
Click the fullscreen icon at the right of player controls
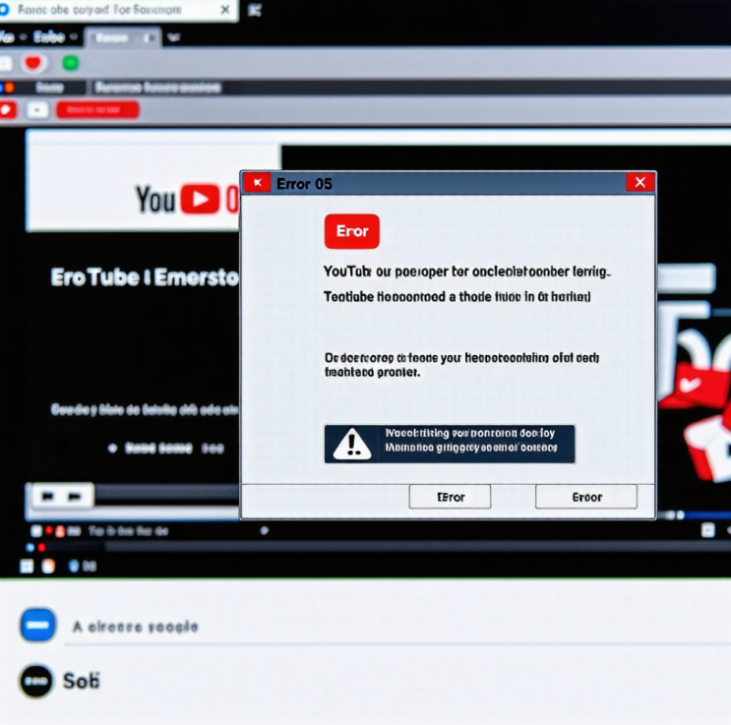[708, 530]
